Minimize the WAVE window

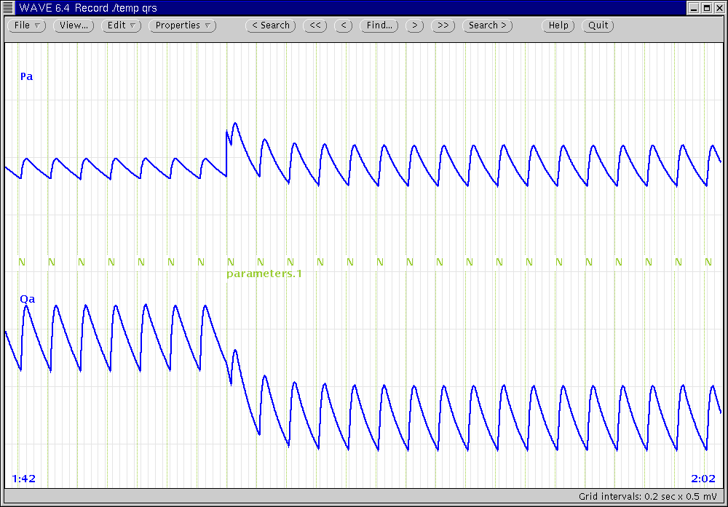695,7
